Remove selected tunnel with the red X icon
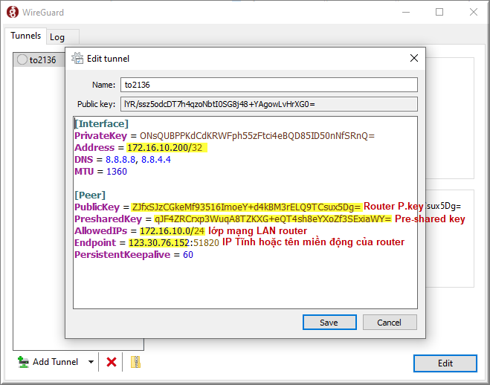Image resolution: width=490 pixels, height=385 pixels. [x=112, y=362]
